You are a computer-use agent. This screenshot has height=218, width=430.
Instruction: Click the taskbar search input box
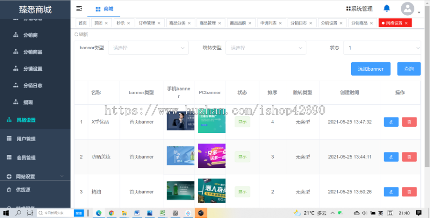click(x=56, y=213)
